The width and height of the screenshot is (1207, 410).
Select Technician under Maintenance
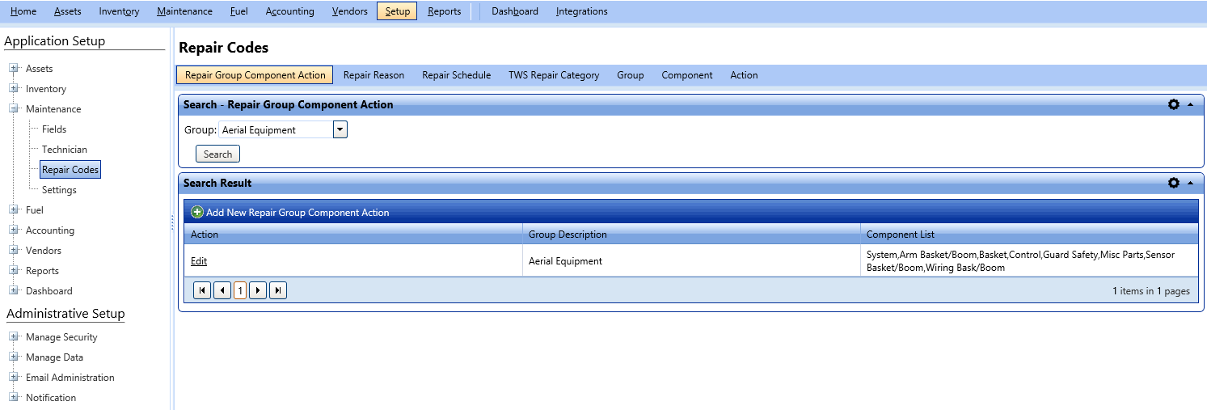pyautogui.click(x=65, y=150)
